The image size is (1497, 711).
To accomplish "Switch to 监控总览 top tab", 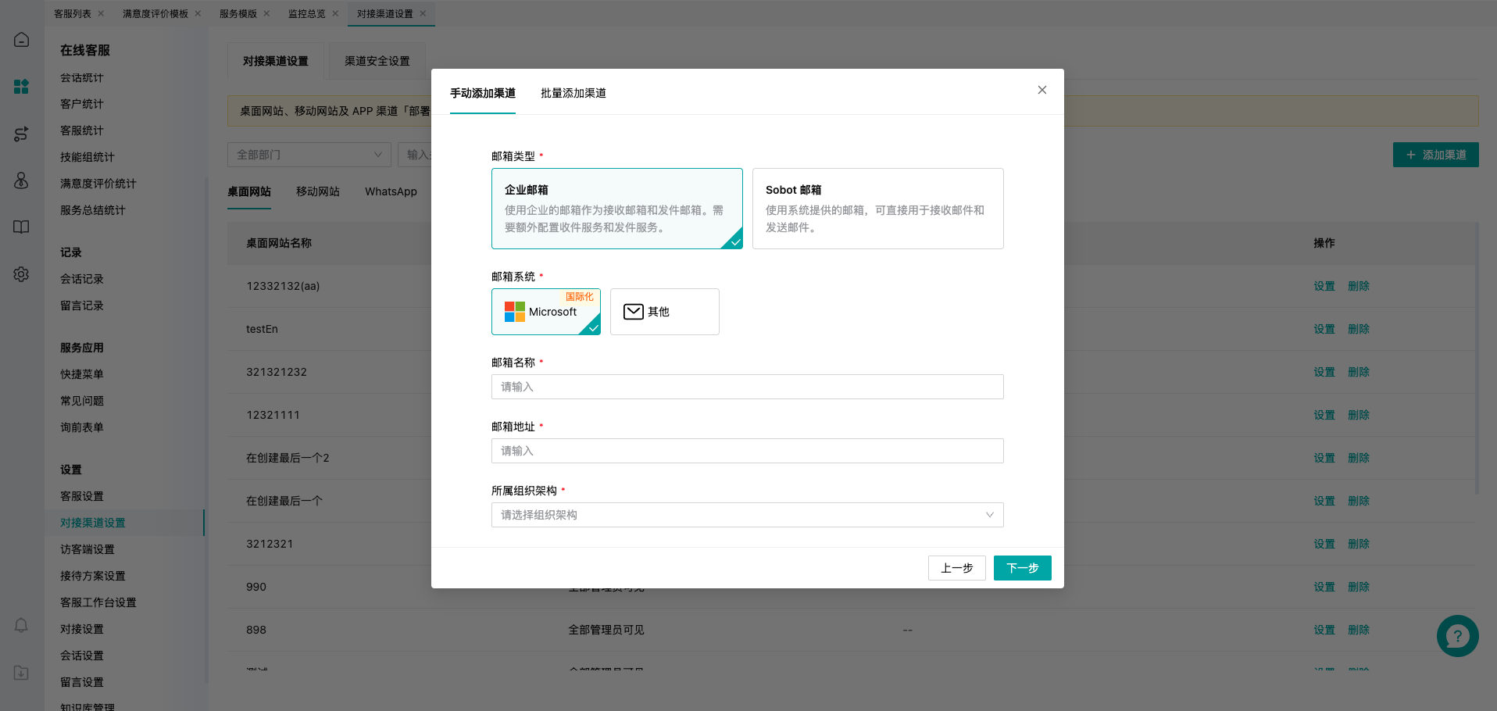I will tap(307, 13).
